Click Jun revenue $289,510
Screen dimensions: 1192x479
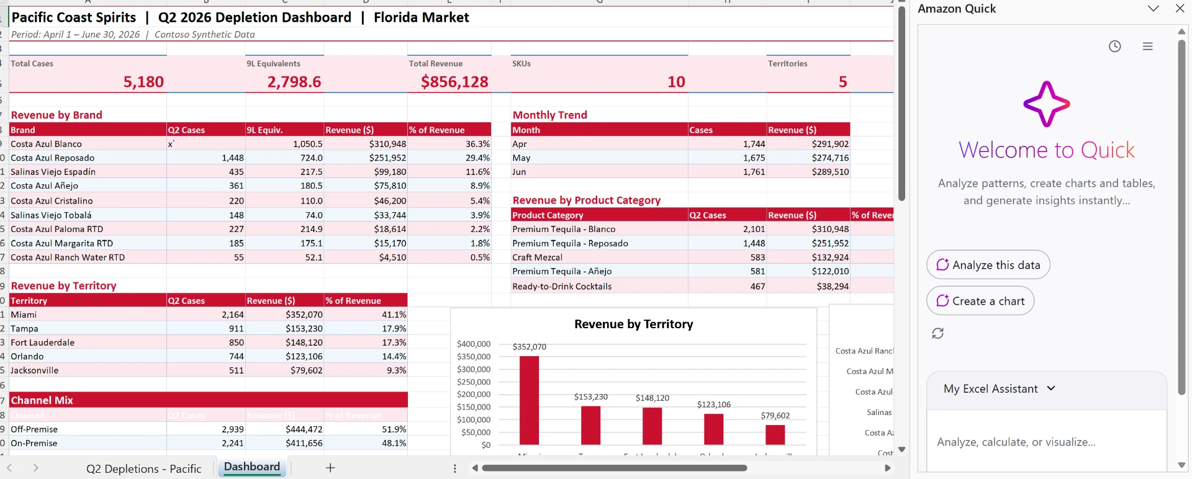(x=808, y=172)
